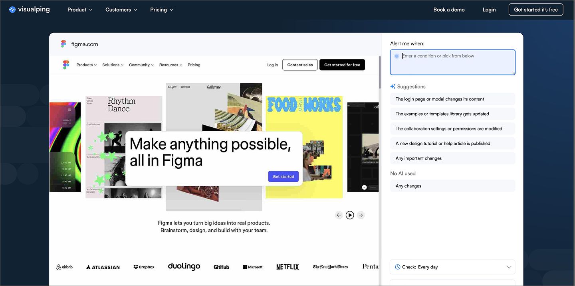Open the Product dropdown in the top navbar
The height and width of the screenshot is (286, 575).
click(79, 9)
